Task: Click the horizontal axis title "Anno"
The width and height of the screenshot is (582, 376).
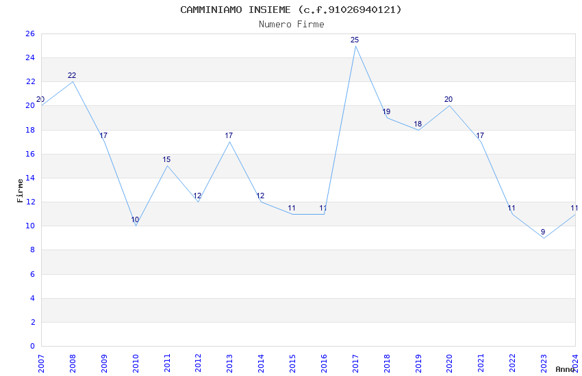Action: click(565, 369)
